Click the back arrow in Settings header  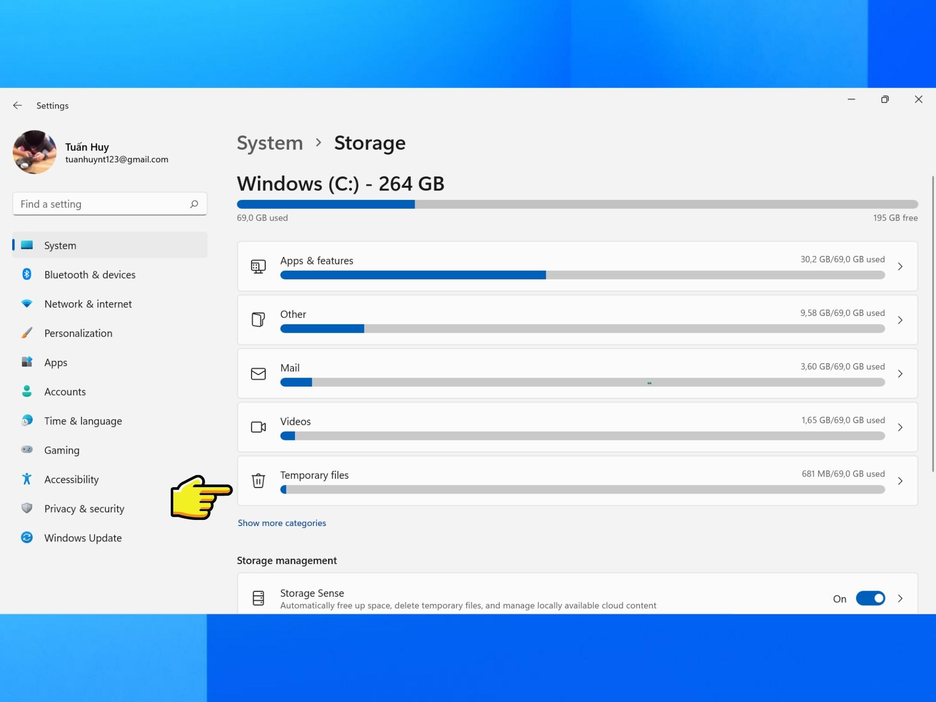coord(17,106)
